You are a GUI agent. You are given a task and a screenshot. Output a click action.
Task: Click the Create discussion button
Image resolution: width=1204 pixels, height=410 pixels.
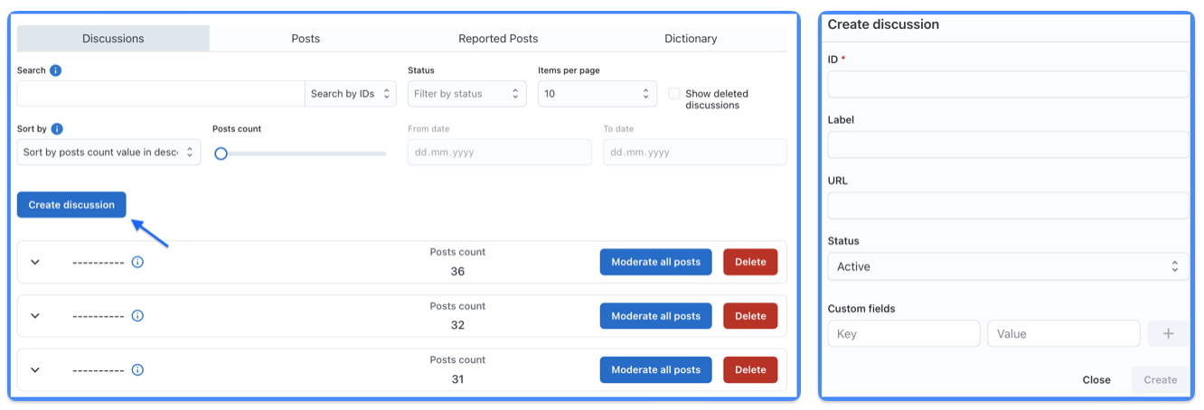coord(71,205)
